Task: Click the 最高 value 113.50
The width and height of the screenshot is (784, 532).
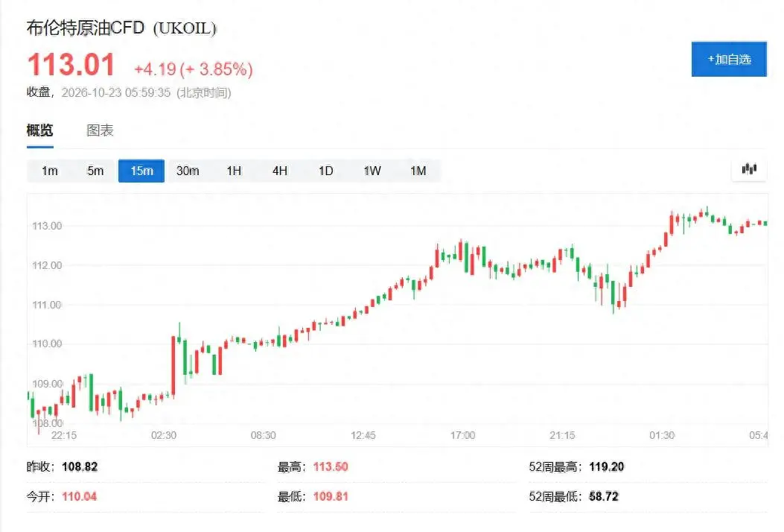Action: tap(331, 467)
